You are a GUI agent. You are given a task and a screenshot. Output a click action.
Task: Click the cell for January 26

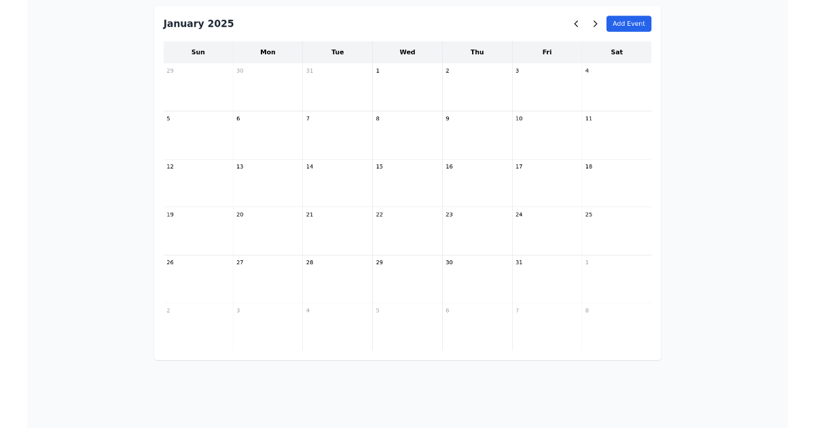(198, 279)
